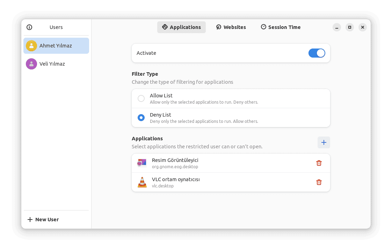
Task: Maximize the window
Action: [x=350, y=27]
